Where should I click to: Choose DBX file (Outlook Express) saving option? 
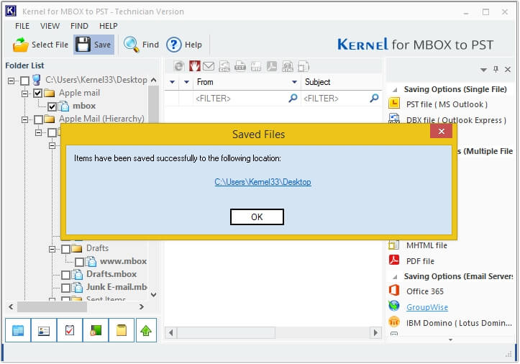[456, 120]
